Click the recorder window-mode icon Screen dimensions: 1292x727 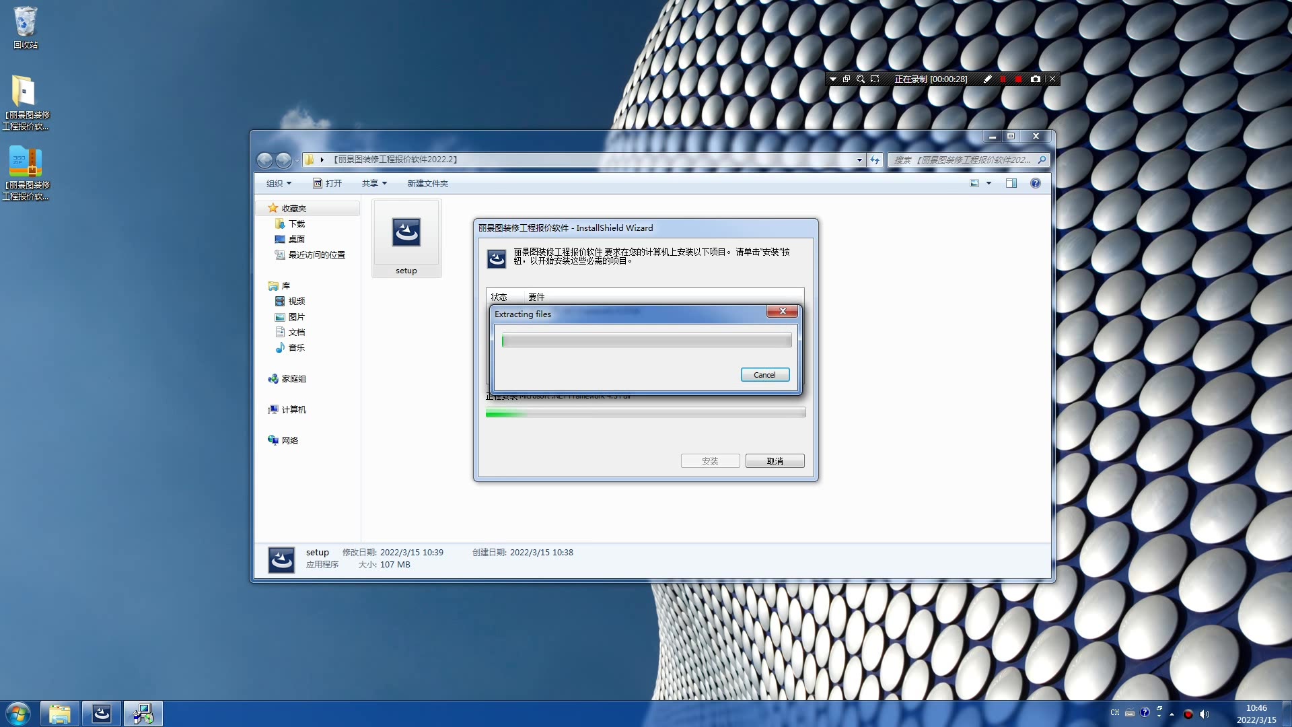[847, 79]
